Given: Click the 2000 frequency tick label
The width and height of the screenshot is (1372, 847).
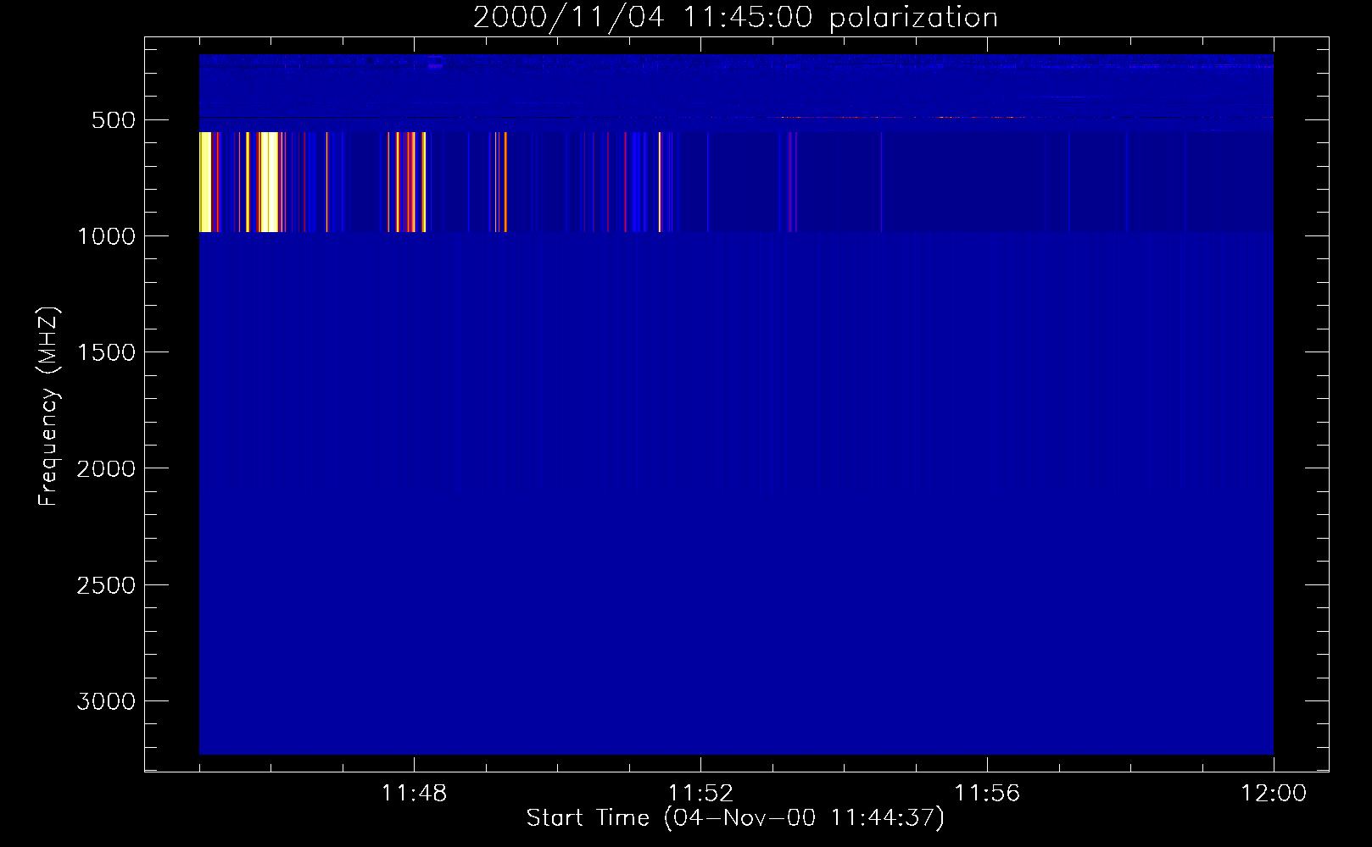Looking at the screenshot, I should 106,468.
